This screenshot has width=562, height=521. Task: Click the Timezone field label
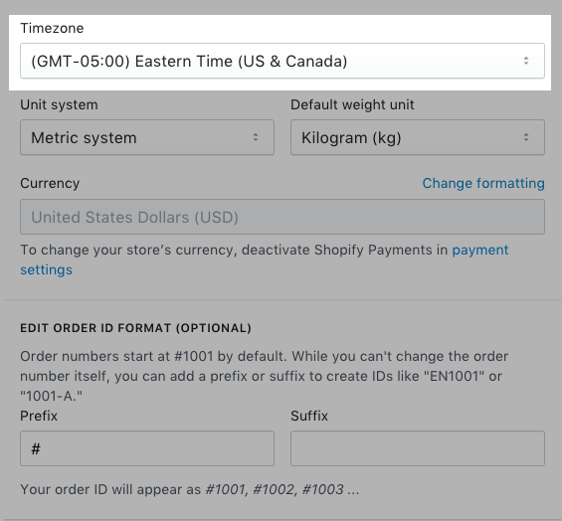pyautogui.click(x=52, y=28)
